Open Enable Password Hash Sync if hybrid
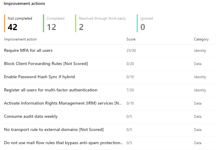Screen dimensions: 216x150 tap(39, 77)
